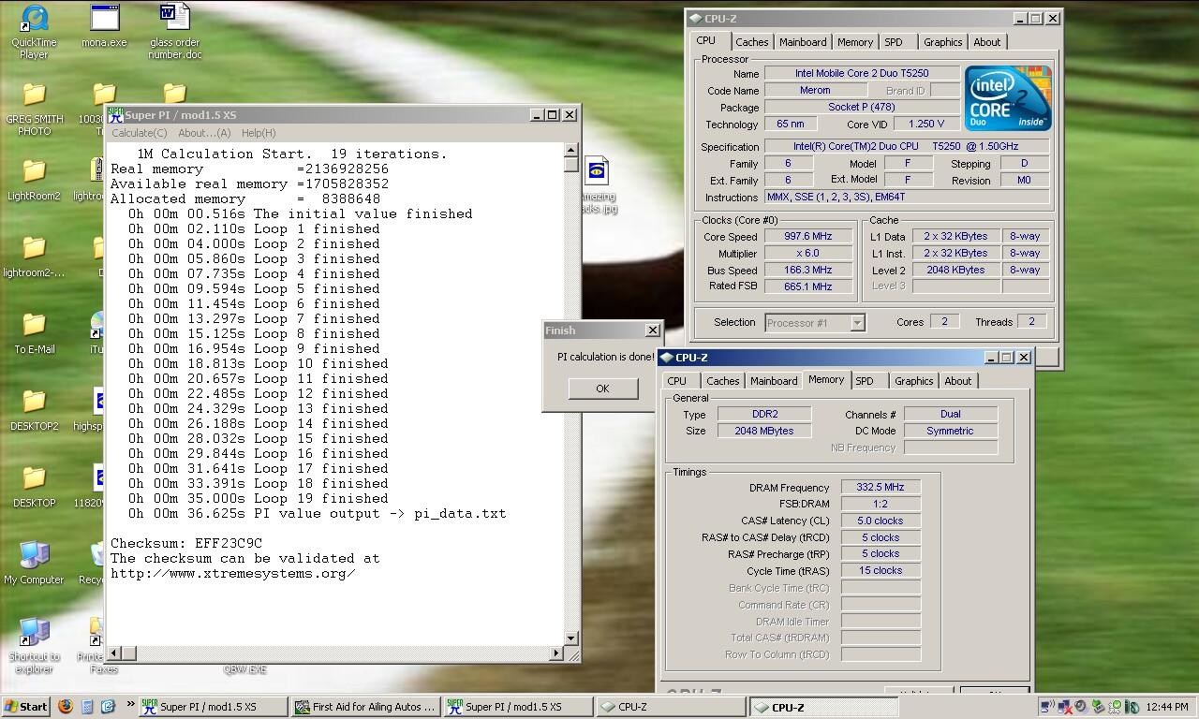The image size is (1199, 719).
Task: Select the DESKTOP2 folder icon
Action: point(34,410)
